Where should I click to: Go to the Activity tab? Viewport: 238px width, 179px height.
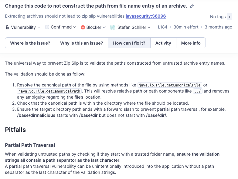coord(163,43)
